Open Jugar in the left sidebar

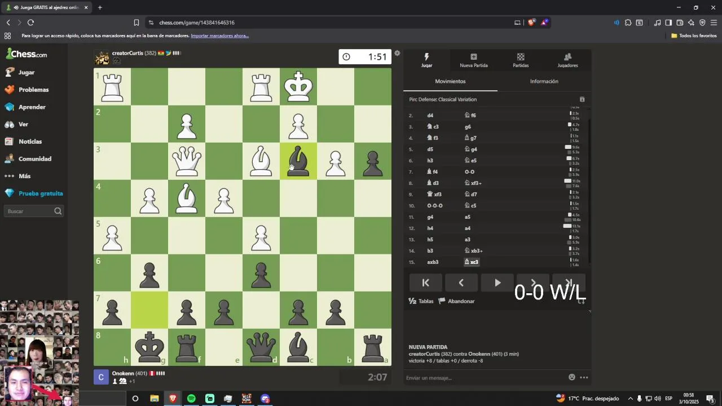tap(34, 72)
